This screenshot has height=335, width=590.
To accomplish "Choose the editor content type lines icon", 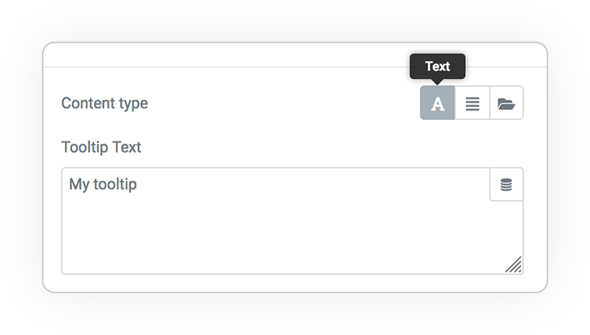I will tap(472, 103).
